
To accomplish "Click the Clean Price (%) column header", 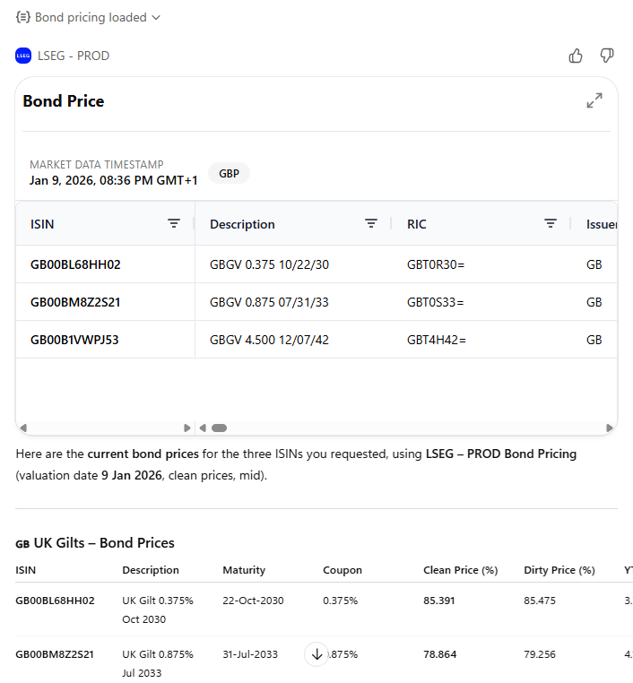I will tap(461, 570).
